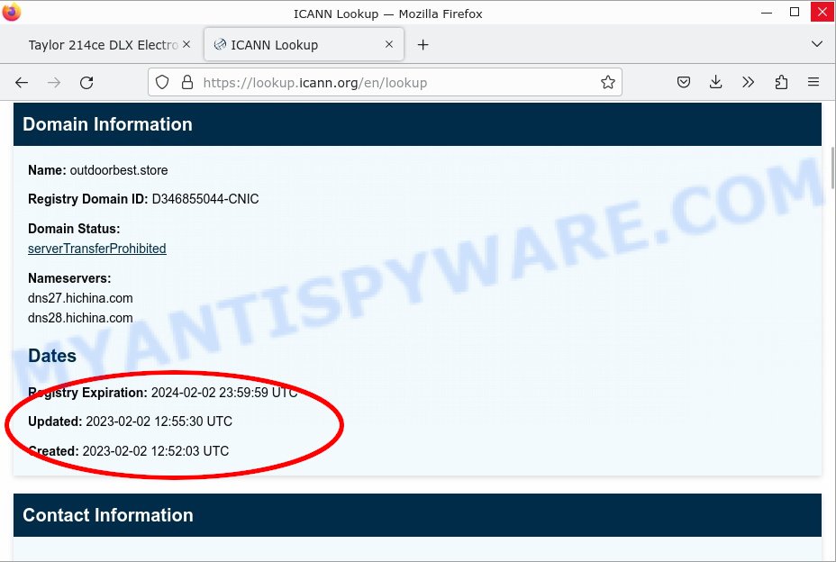Go back to the previous page
The image size is (836, 562).
[22, 83]
